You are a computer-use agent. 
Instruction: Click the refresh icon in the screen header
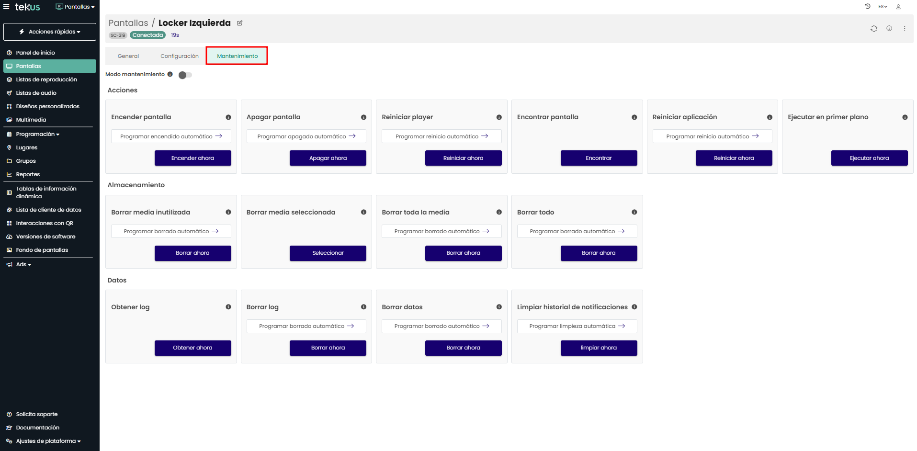(x=873, y=29)
